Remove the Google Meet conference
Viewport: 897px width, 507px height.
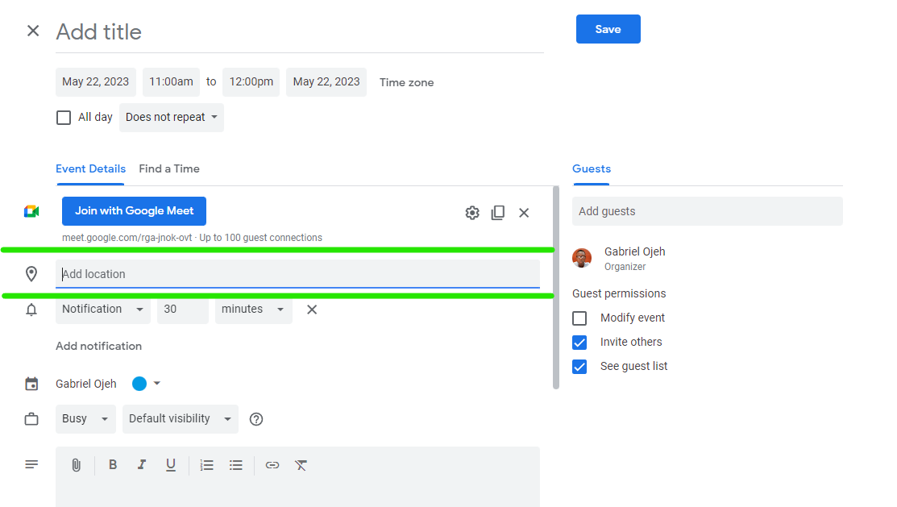click(x=524, y=212)
